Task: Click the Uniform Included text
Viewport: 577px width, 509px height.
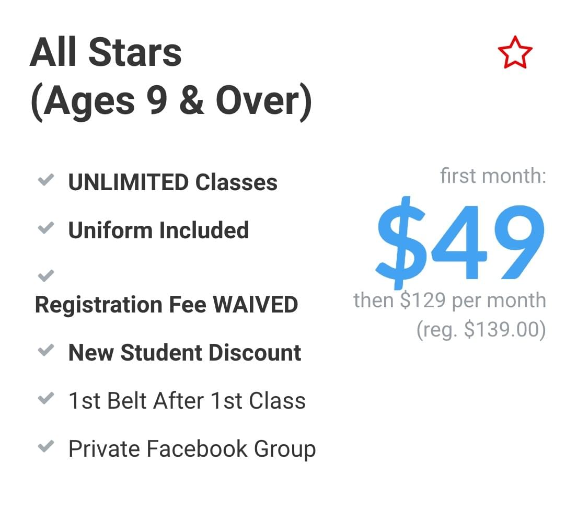Action: pos(158,230)
